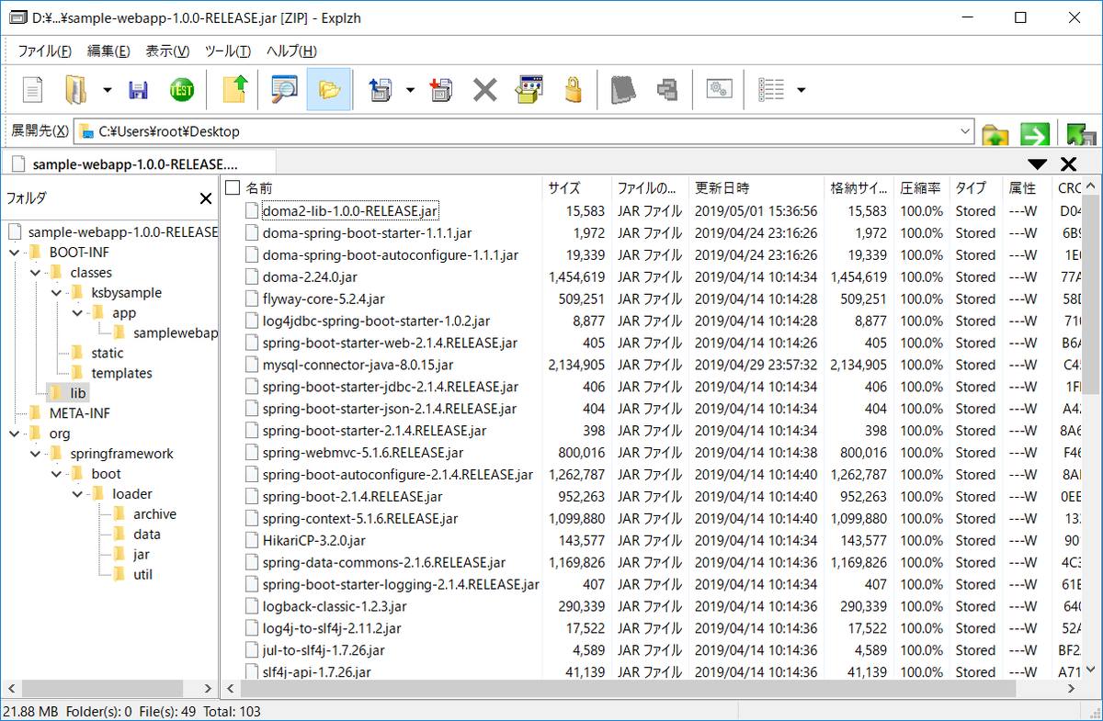Collapse the org tree node
This screenshot has height=721, width=1103.
coord(14,434)
